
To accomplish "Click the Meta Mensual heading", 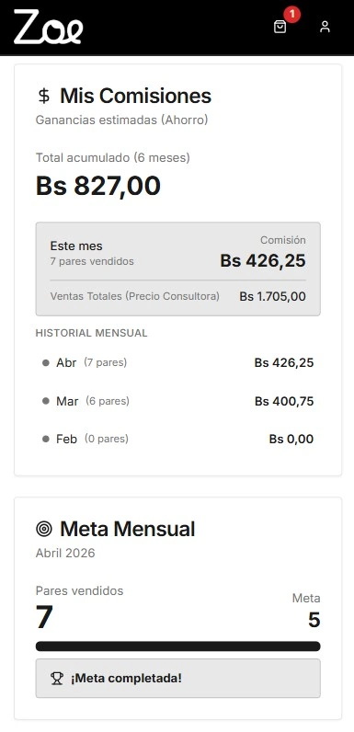I will tap(128, 529).
